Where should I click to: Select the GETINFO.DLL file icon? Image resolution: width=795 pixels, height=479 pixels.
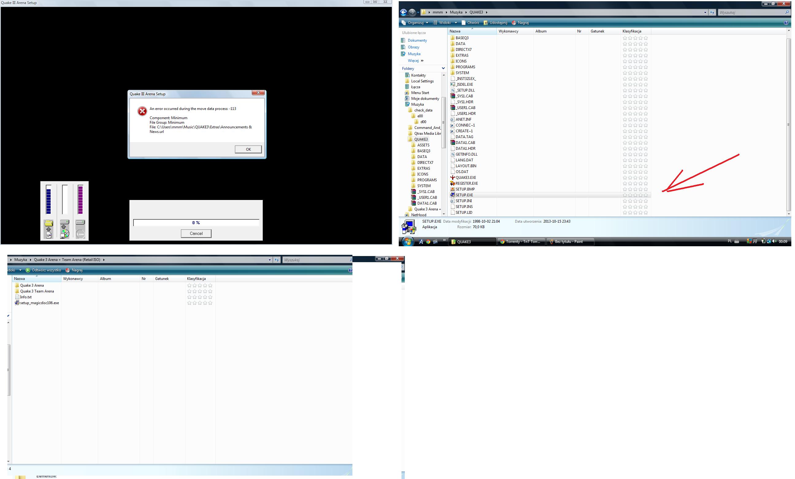[x=453, y=154]
